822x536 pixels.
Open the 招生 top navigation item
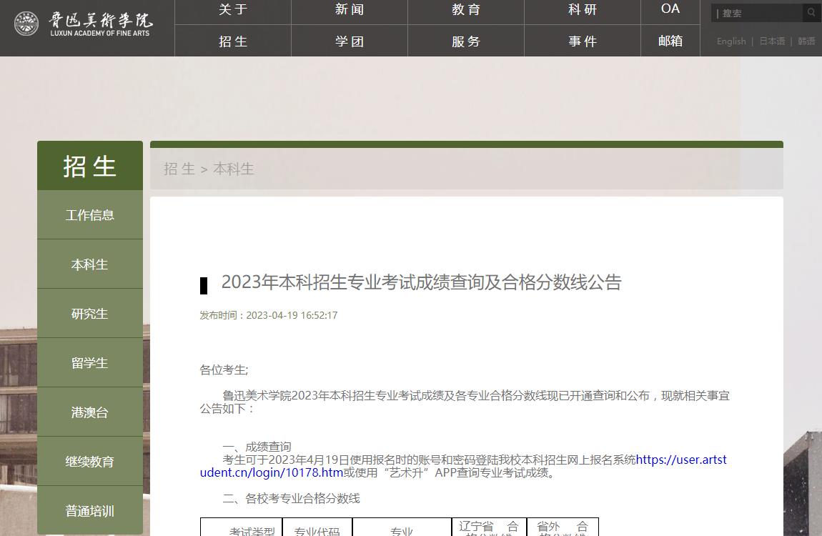pyautogui.click(x=233, y=41)
